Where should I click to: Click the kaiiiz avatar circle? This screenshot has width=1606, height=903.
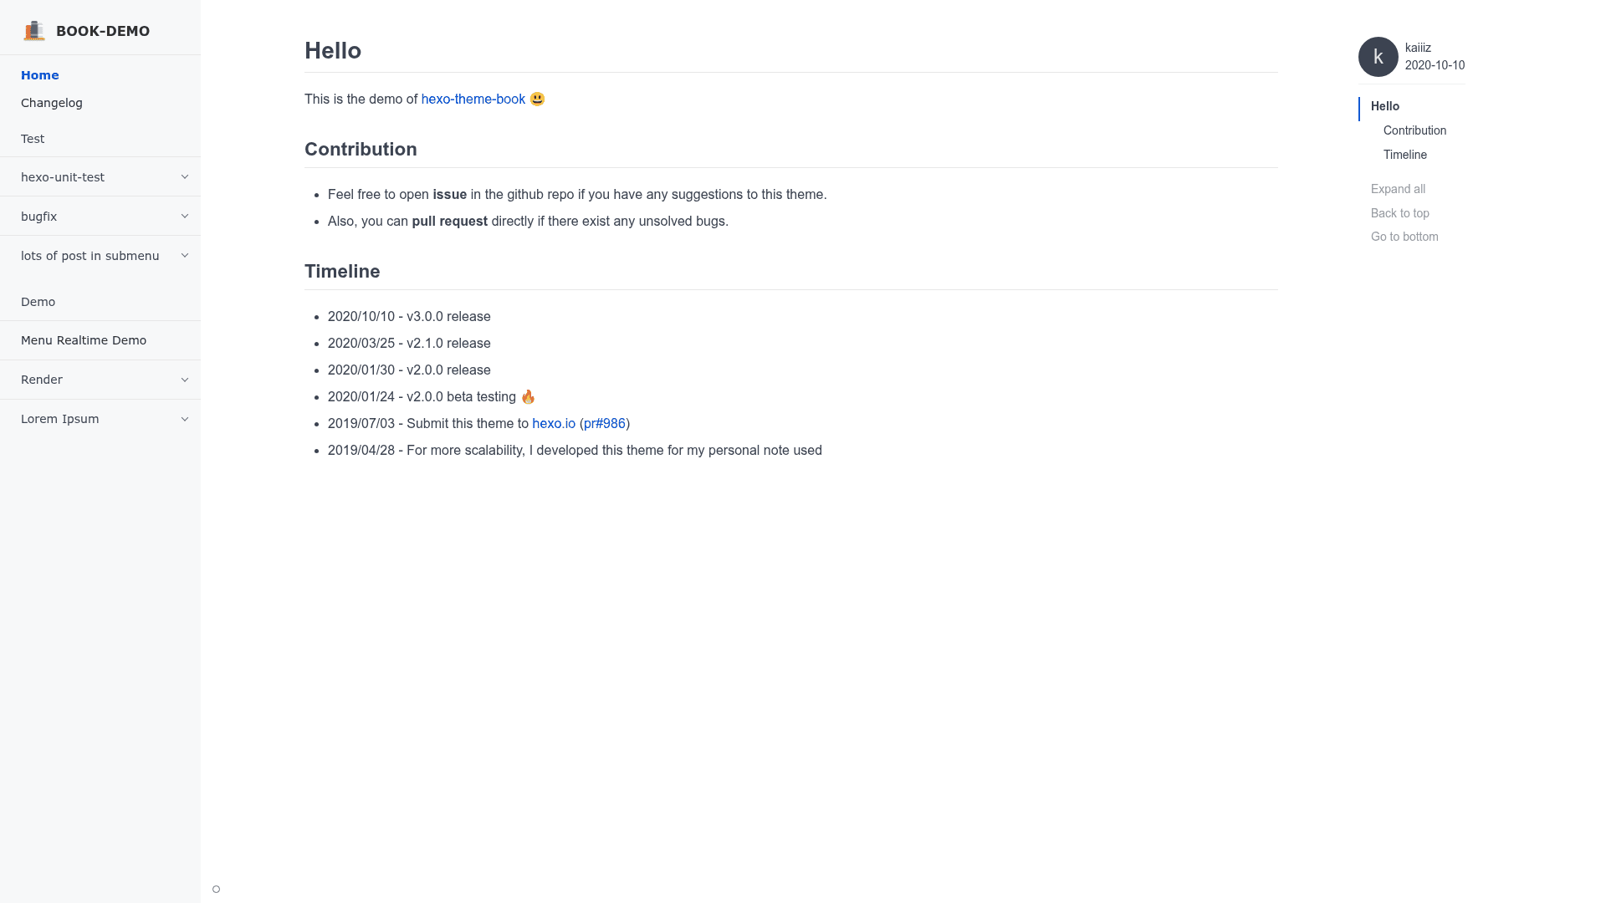tap(1378, 57)
